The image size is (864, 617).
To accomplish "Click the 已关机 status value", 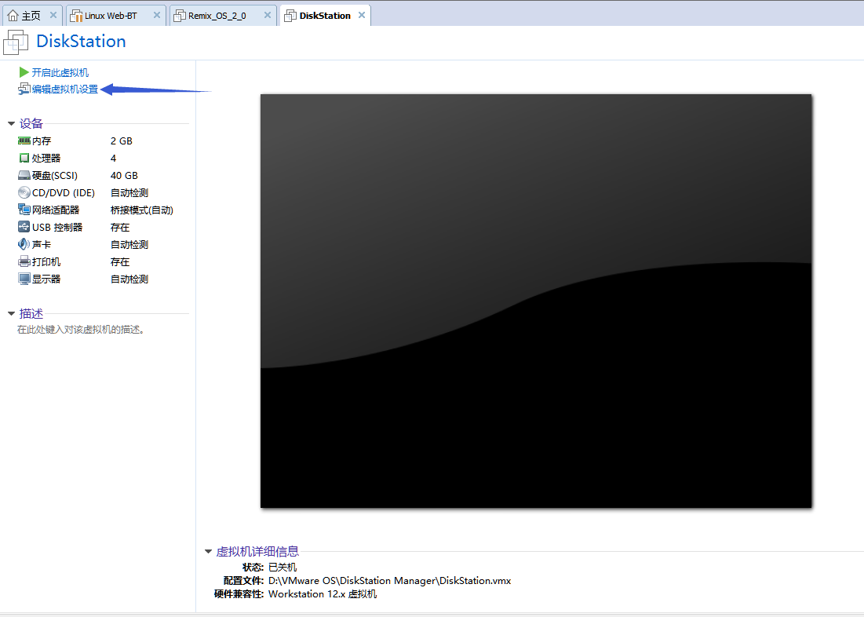I will tap(283, 568).
